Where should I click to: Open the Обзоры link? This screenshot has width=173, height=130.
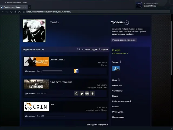(x=116, y=106)
